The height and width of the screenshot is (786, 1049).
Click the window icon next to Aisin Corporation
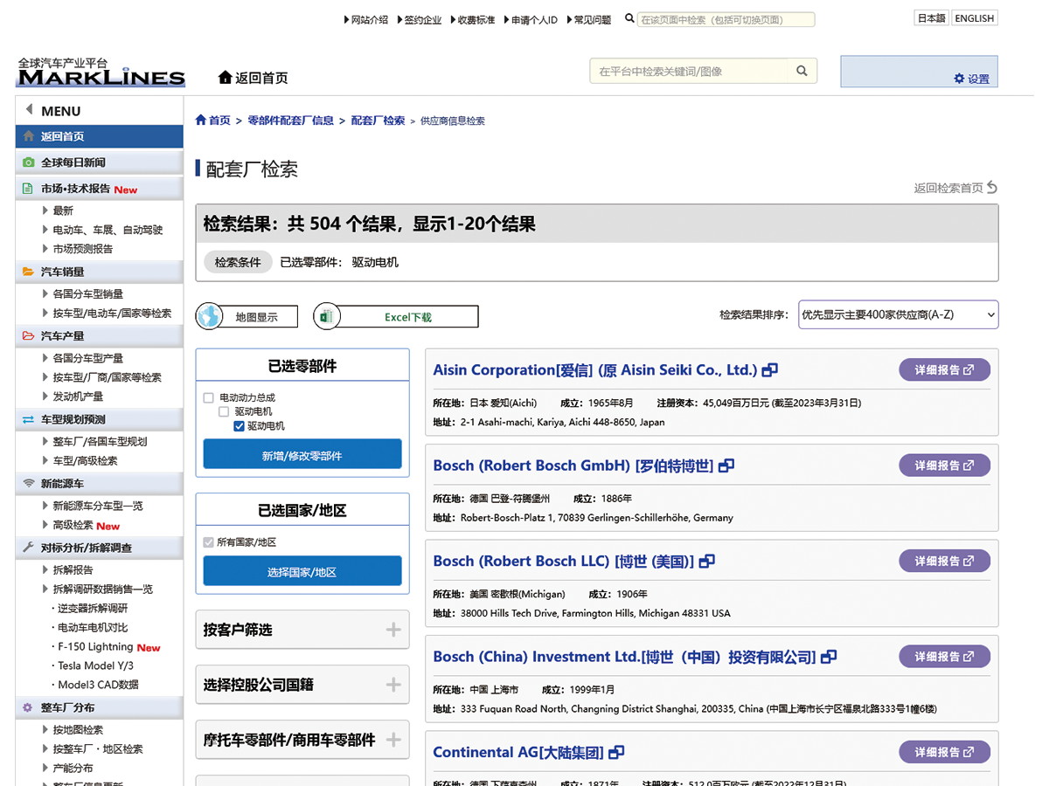(x=770, y=370)
